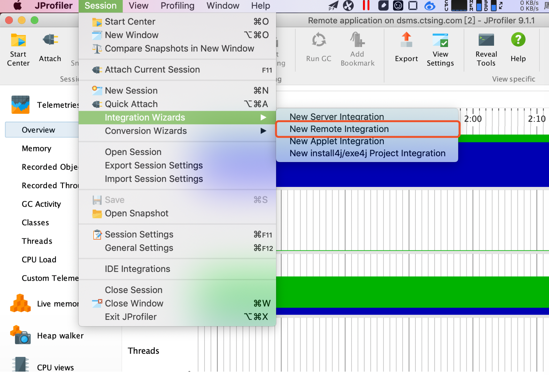Select the Heap walker camera icon
The width and height of the screenshot is (549, 375).
point(20,335)
